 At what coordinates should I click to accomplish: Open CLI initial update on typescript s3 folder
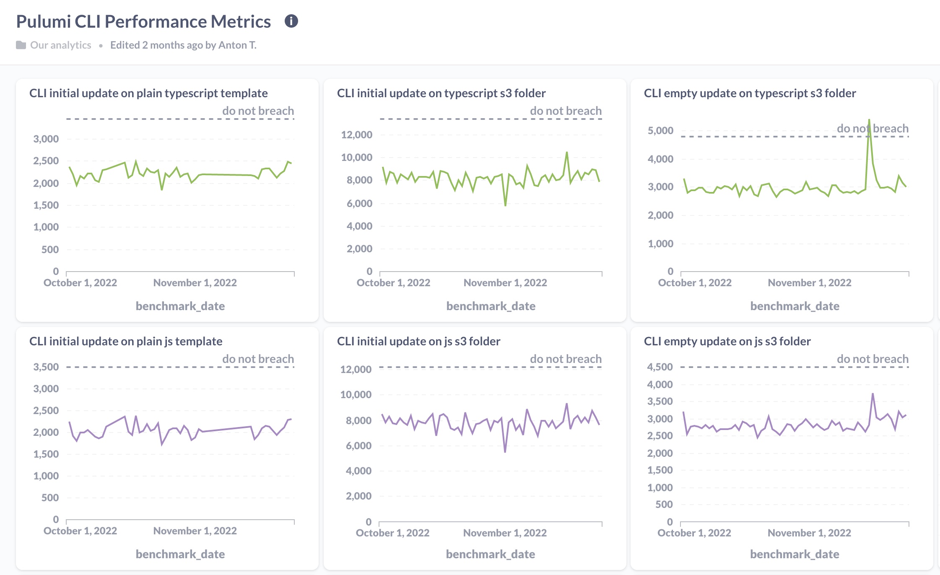pyautogui.click(x=441, y=93)
